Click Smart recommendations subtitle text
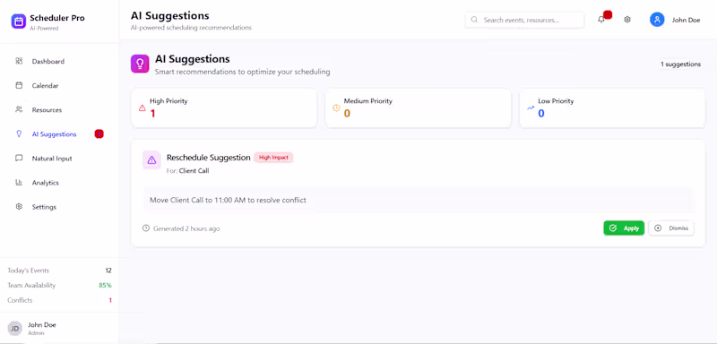This screenshot has width=717, height=344. [242, 73]
